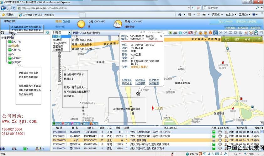Click the magnifier search icon in vehicle panel
This screenshot has width=264, height=156.
point(48,32)
